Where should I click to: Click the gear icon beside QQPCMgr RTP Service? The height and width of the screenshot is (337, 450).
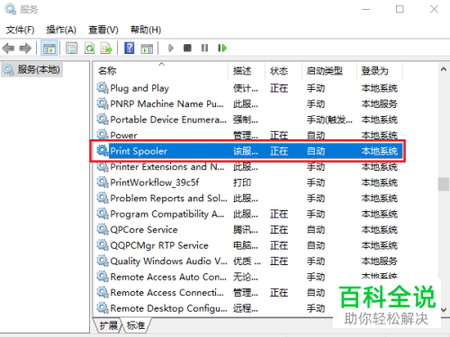pos(103,245)
